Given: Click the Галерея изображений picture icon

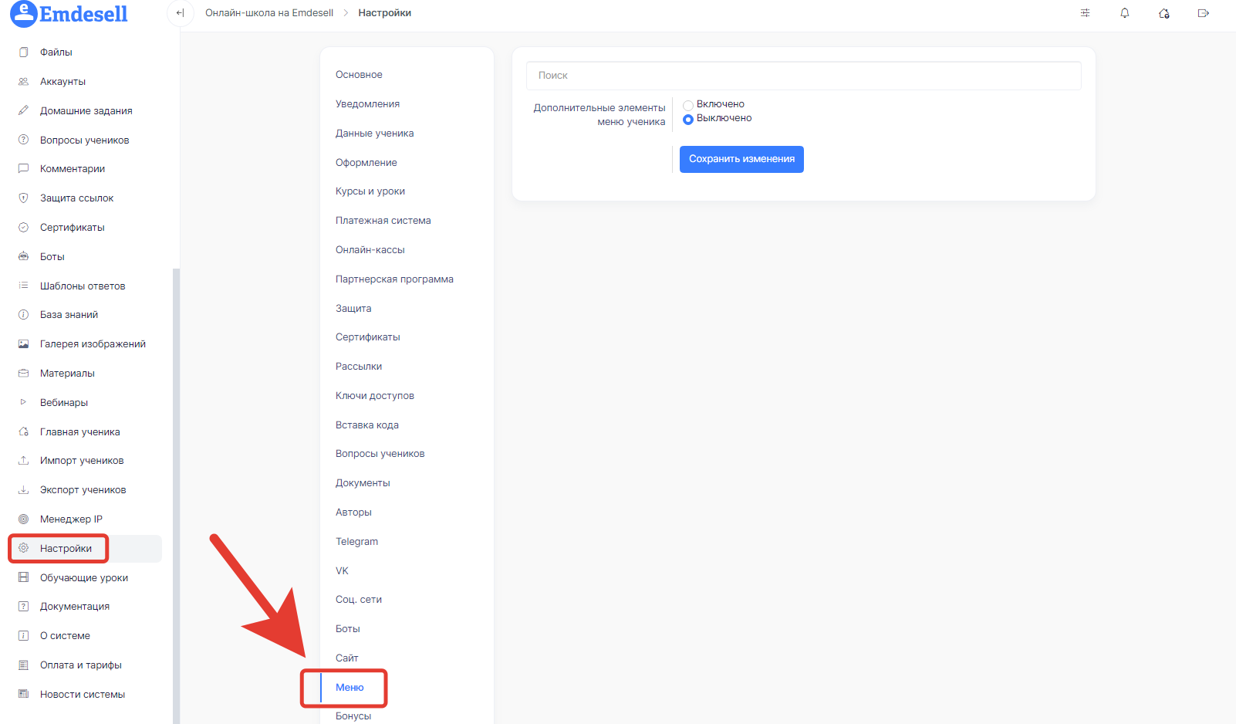Looking at the screenshot, I should (23, 344).
